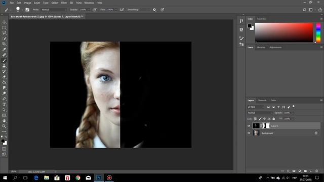Swap foreground and background colors arrow
The width and height of the screenshot is (324, 182).
[x=6, y=136]
